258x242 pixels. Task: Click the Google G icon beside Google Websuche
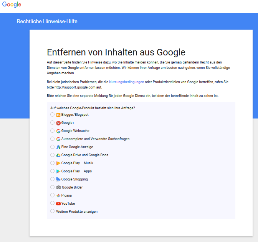click(x=58, y=131)
